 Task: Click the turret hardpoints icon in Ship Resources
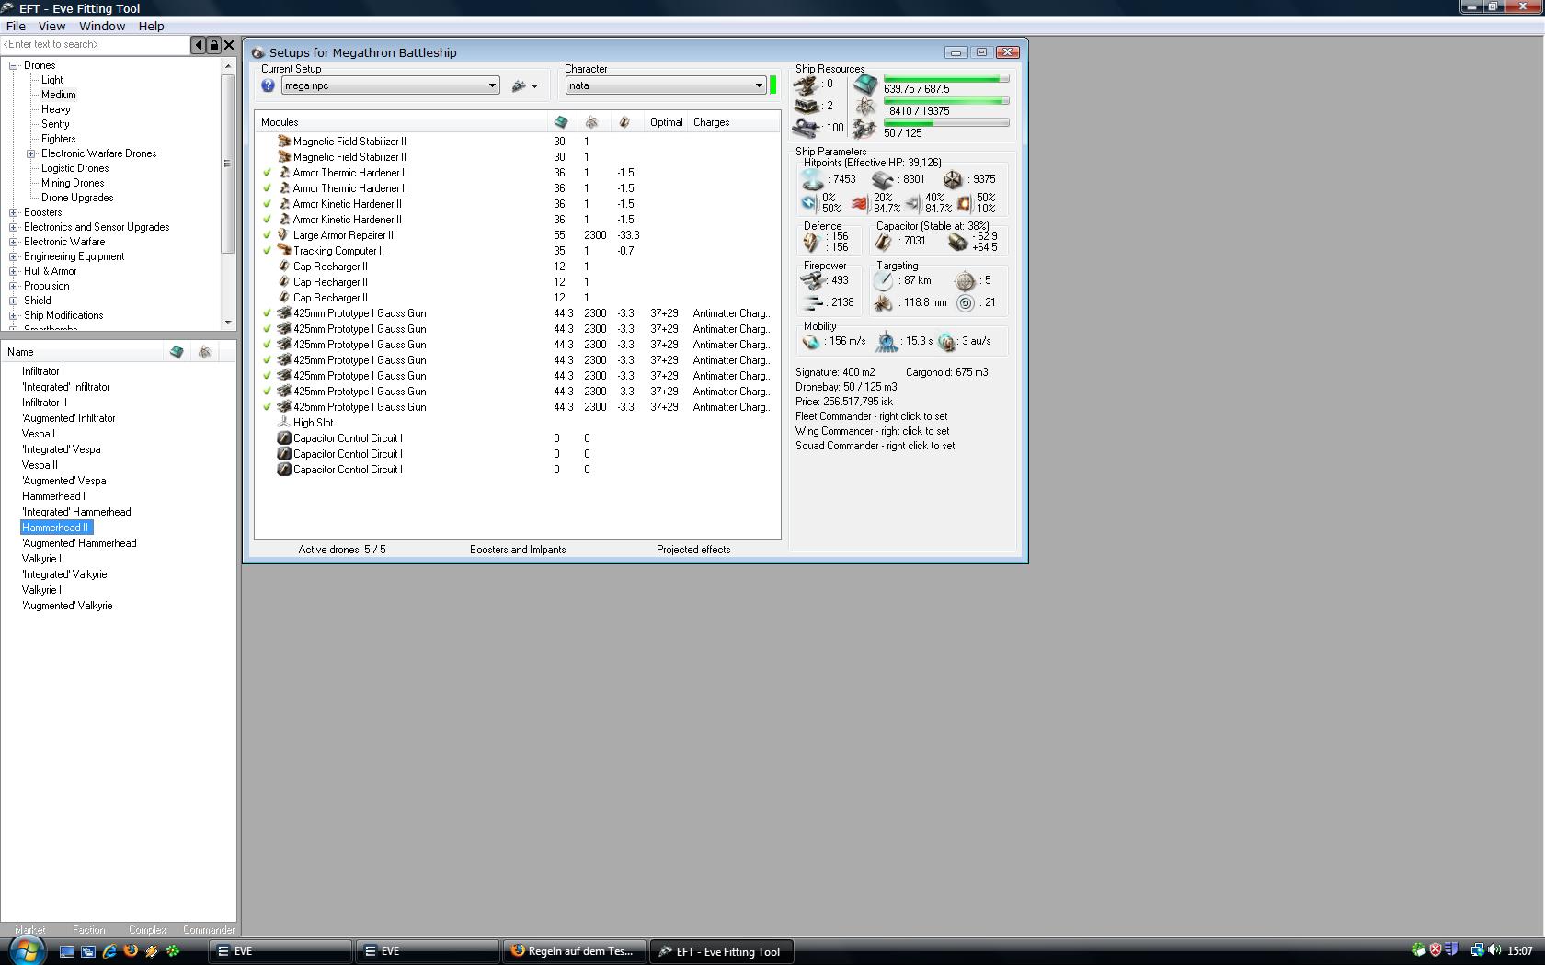[x=807, y=85]
